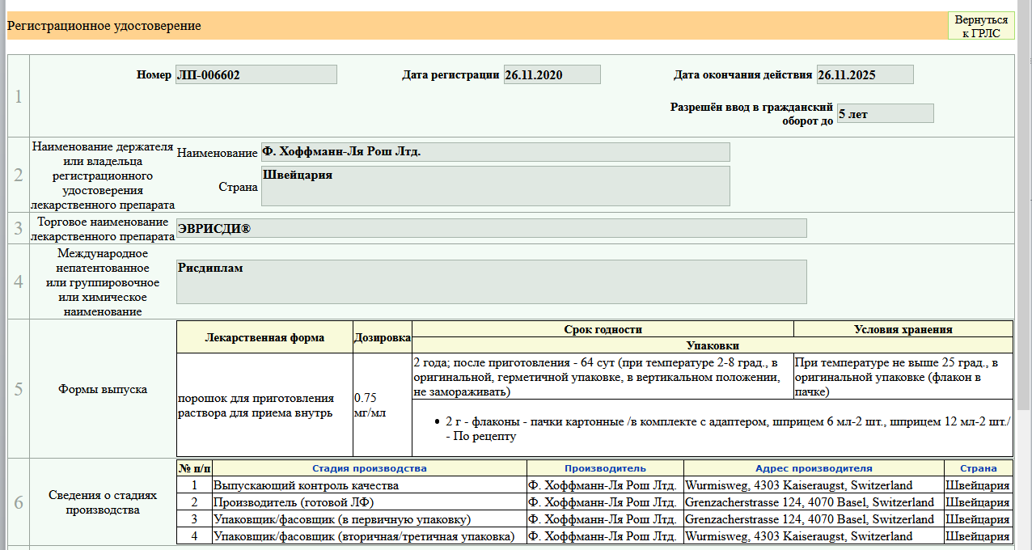Click the Производитель column header link
1032x550 pixels.
[605, 468]
